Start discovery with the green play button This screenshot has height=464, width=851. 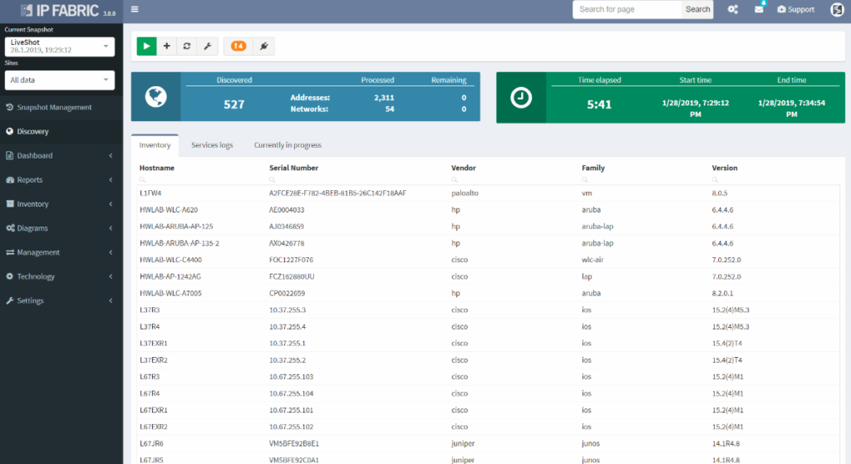[146, 46]
